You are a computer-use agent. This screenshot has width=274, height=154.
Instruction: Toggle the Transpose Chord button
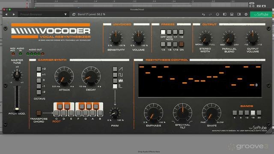click(39, 113)
